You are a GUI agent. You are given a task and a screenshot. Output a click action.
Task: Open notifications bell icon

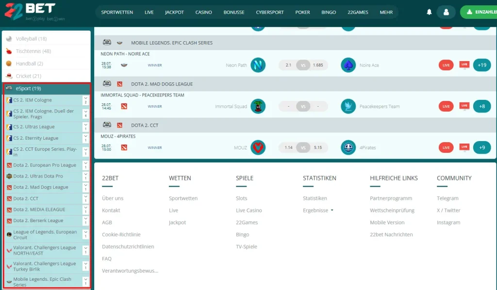pyautogui.click(x=429, y=12)
